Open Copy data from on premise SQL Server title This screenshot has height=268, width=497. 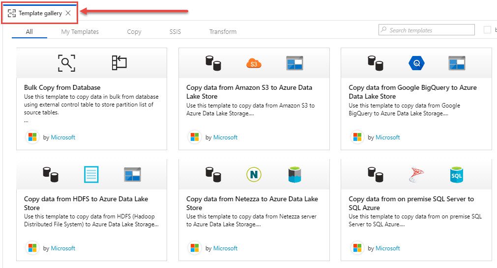point(411,203)
